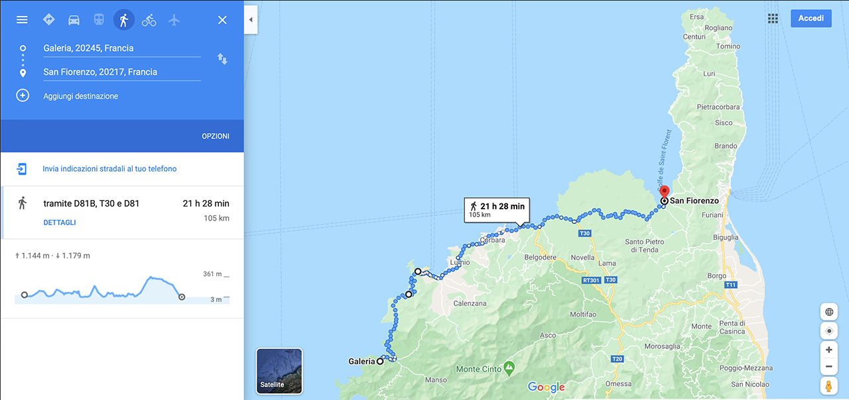The width and height of the screenshot is (849, 400).
Task: Switch to driving directions mode
Action: [74, 20]
